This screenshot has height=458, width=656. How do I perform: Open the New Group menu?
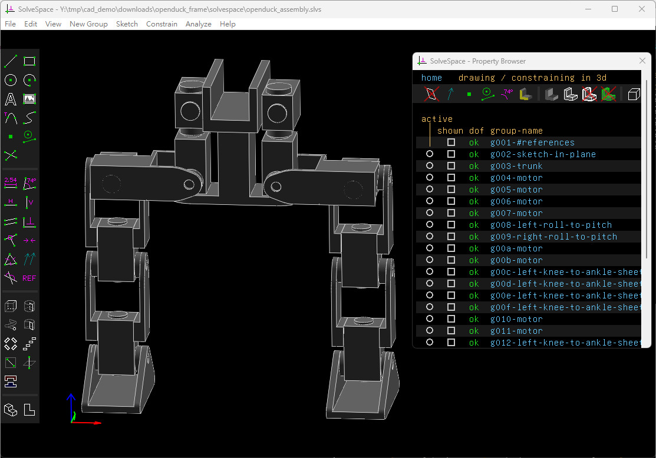pos(88,24)
